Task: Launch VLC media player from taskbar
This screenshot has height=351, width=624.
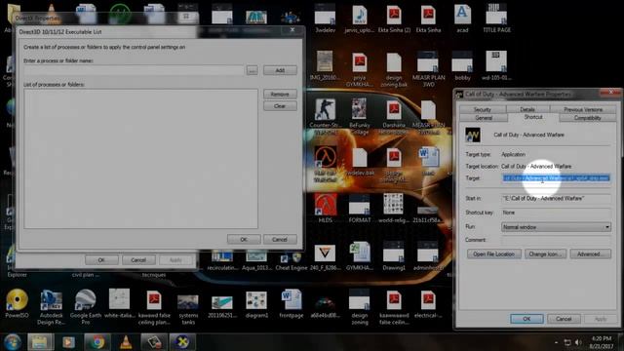Action: click(x=126, y=342)
